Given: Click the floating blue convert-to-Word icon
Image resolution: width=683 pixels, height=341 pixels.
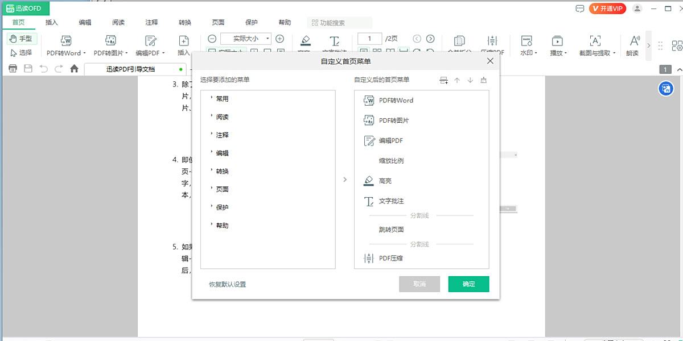Looking at the screenshot, I should click(x=666, y=89).
